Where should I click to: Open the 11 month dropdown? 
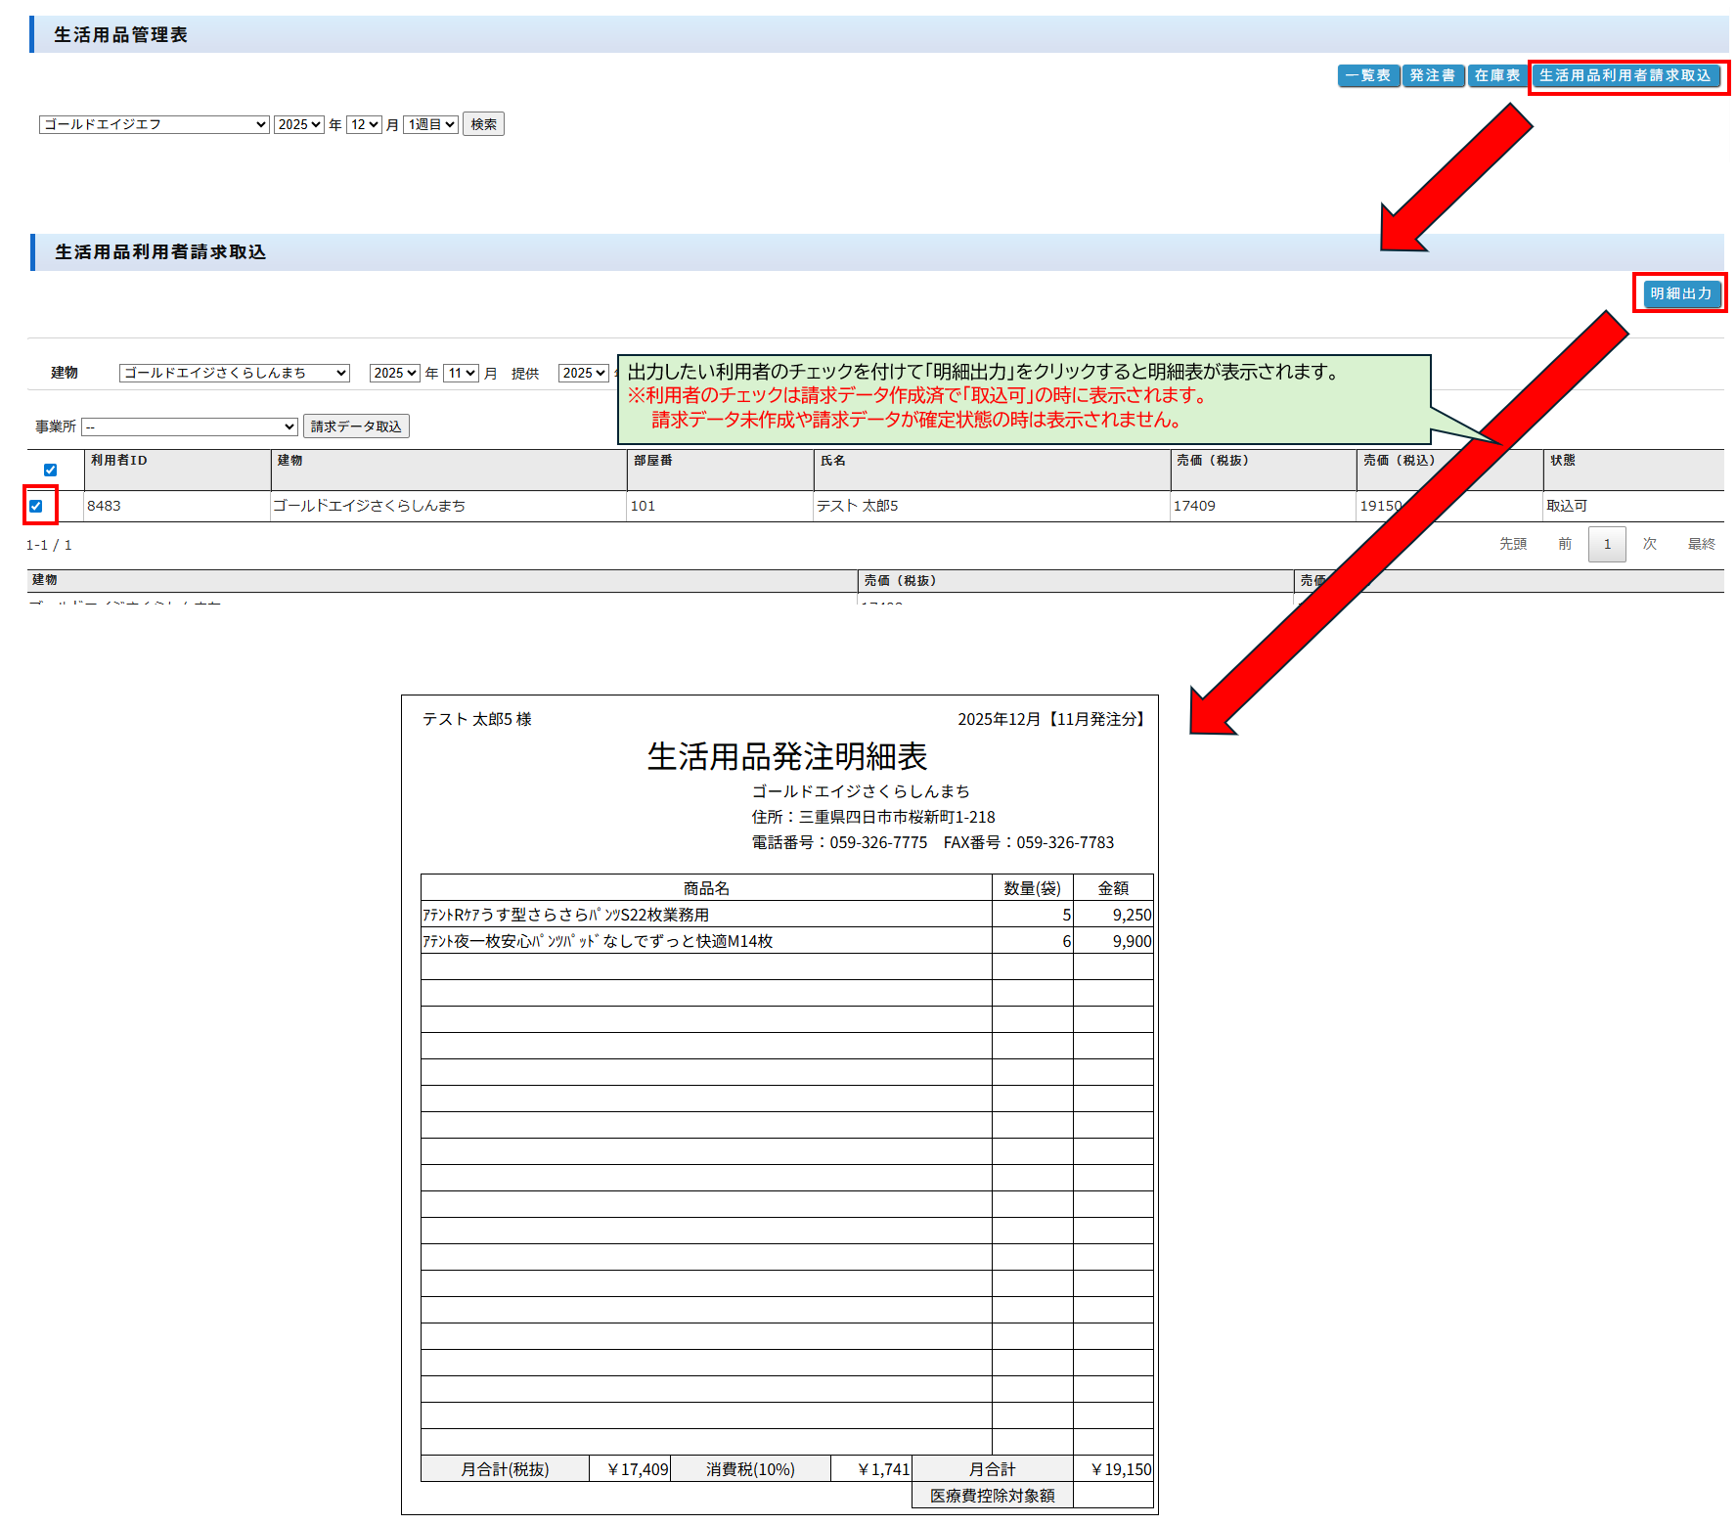[x=461, y=373]
